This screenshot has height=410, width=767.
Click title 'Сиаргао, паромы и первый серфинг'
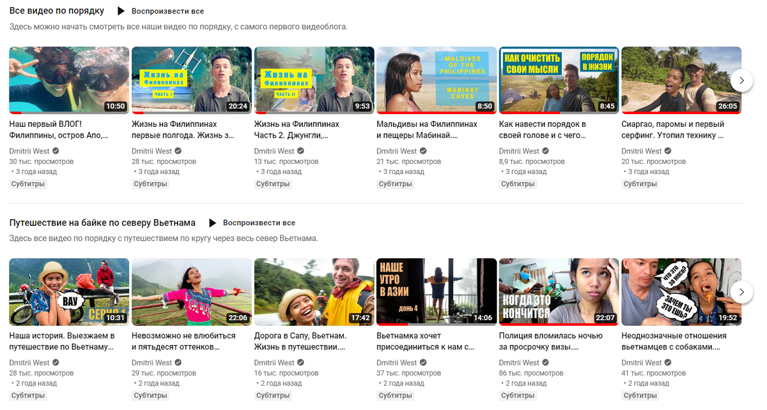pyautogui.click(x=673, y=129)
